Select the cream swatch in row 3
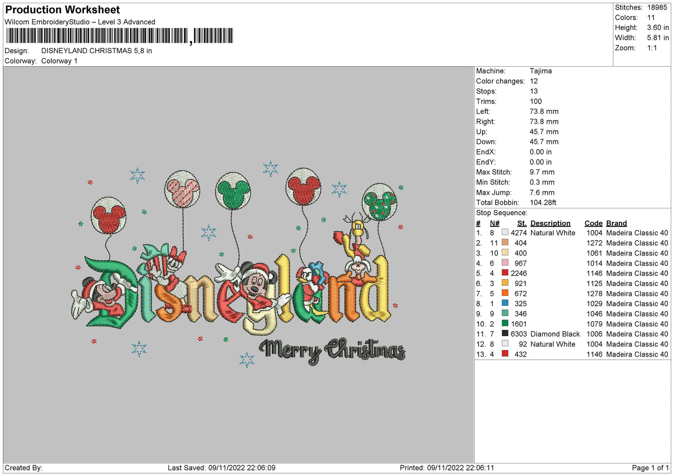Viewport: 674px width, 476px height. (x=505, y=253)
